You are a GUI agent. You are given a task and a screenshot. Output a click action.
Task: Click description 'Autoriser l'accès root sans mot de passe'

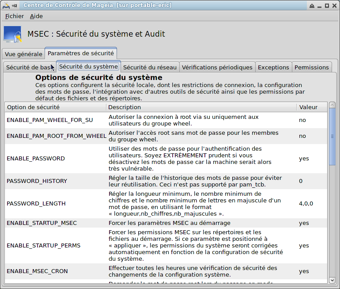pos(193,136)
